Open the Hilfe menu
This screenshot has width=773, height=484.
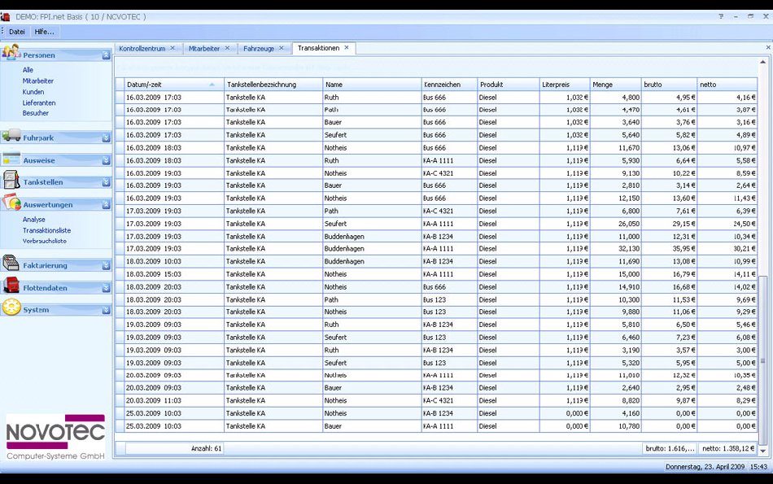tap(44, 32)
